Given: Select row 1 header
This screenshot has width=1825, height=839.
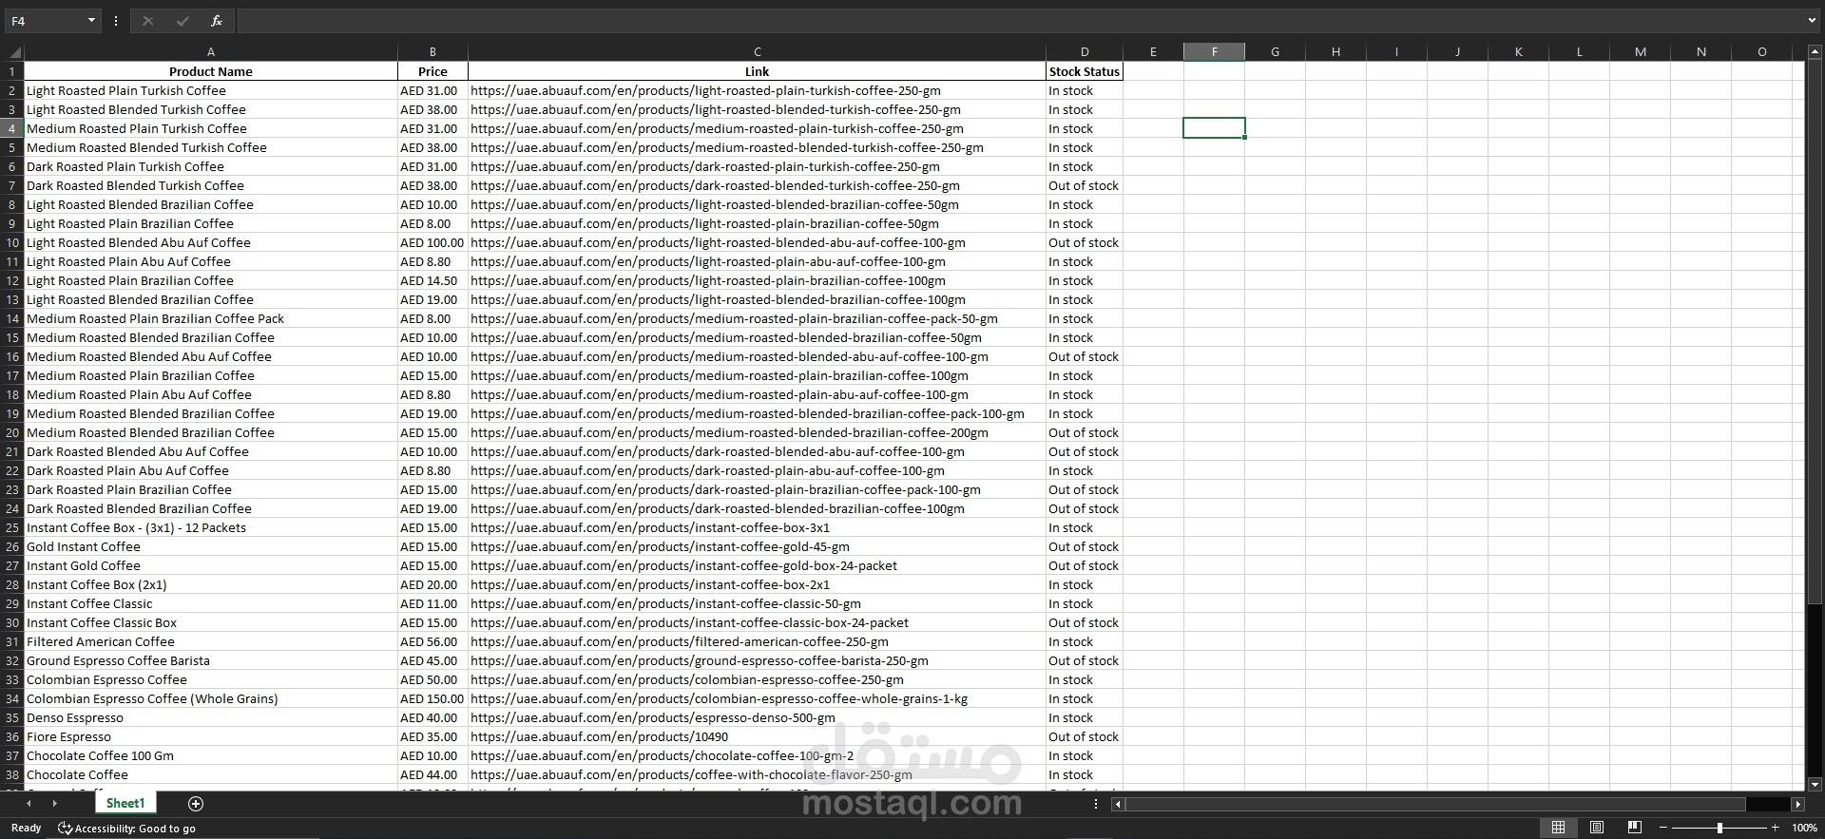Looking at the screenshot, I should [12, 71].
